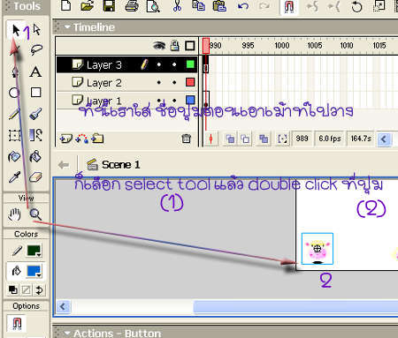Click the Scene 1 label
The image size is (398, 338).
(120, 165)
